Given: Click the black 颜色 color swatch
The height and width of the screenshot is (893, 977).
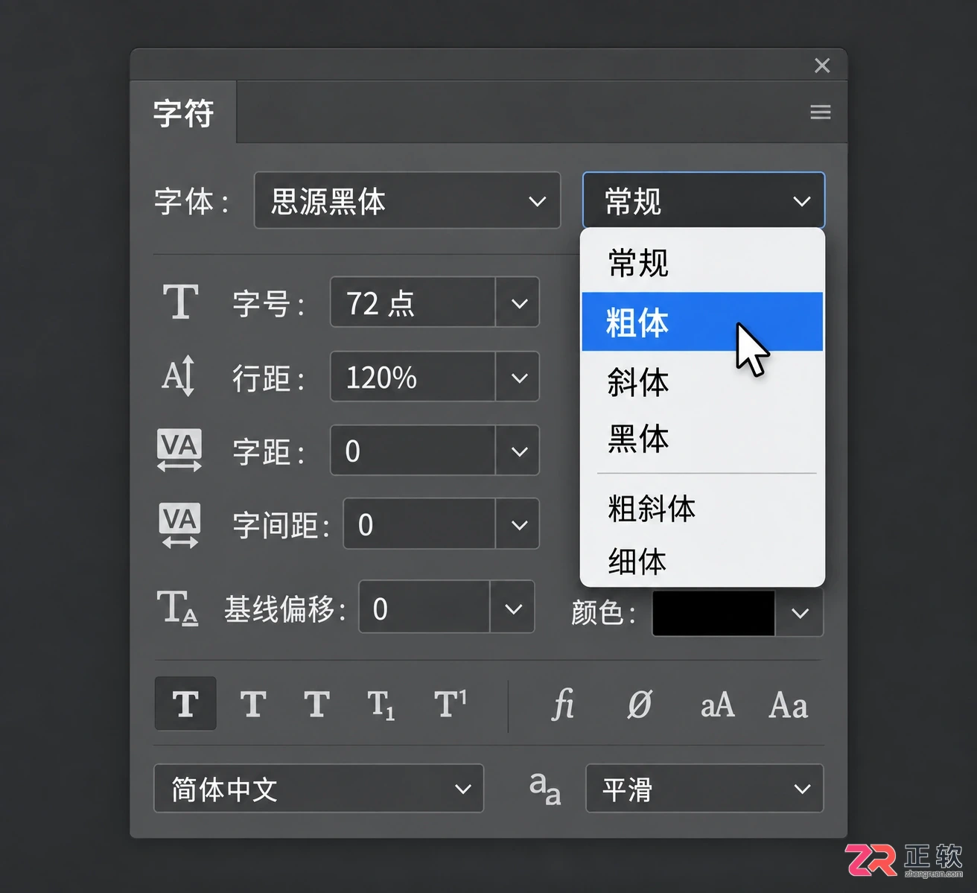Looking at the screenshot, I should (x=713, y=613).
